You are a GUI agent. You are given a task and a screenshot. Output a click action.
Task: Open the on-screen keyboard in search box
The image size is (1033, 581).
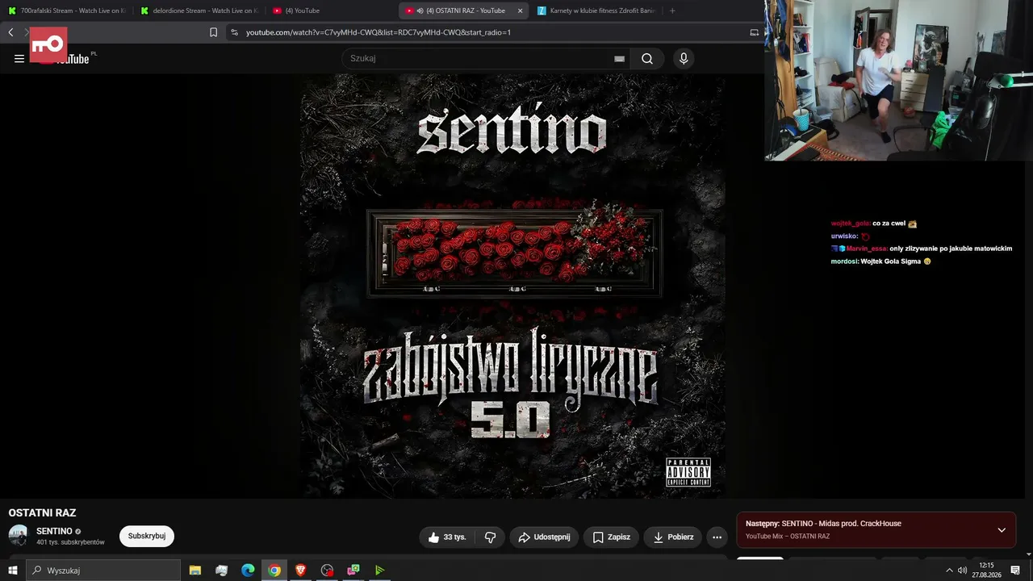tap(619, 58)
